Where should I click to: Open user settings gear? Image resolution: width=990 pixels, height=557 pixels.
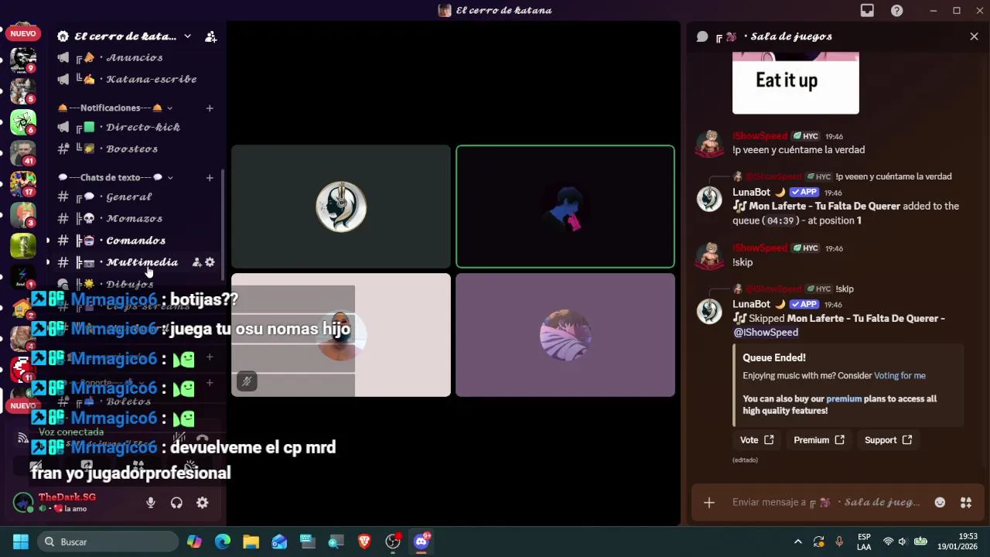[202, 503]
